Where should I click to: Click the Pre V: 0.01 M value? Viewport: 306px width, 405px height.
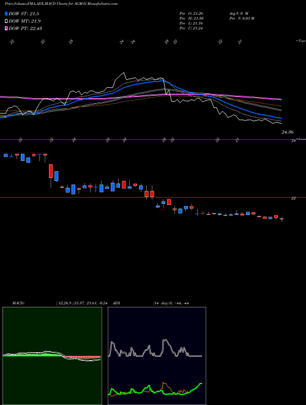pos(241,18)
